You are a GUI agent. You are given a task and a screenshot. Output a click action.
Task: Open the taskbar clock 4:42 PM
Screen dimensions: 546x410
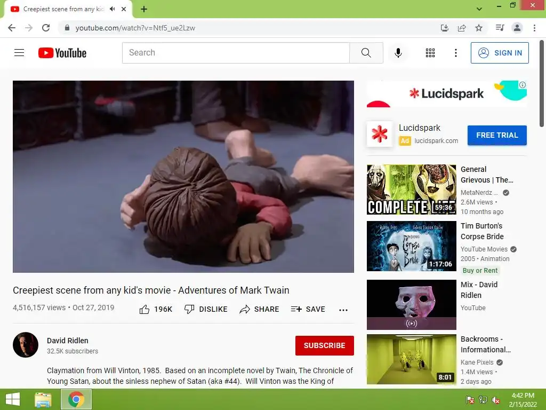(523, 400)
